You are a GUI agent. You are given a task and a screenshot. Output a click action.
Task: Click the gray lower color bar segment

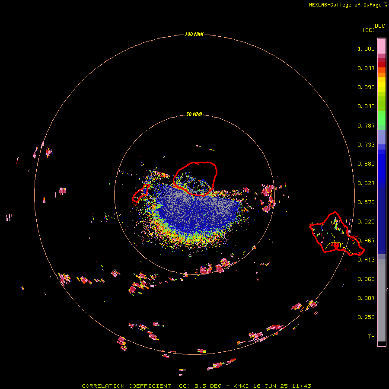pos(382,300)
